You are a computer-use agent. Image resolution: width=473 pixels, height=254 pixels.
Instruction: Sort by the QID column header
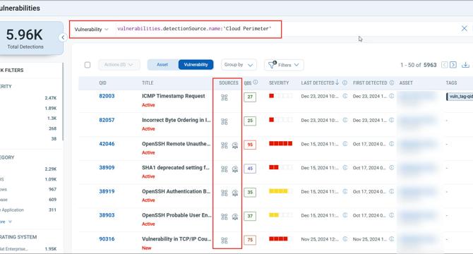click(102, 83)
